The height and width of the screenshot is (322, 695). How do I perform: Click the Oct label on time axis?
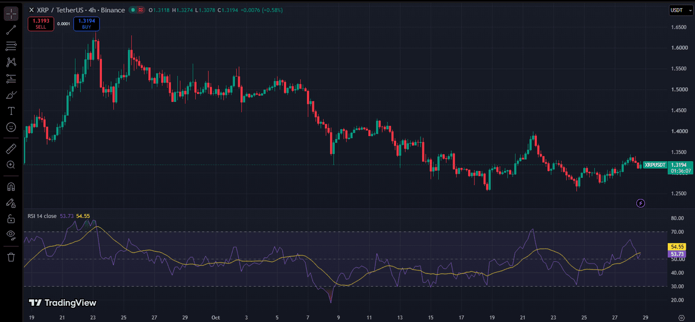(x=216, y=317)
